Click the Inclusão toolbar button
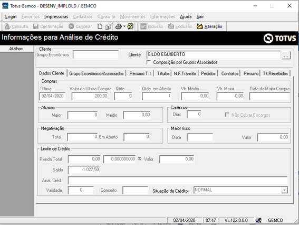Viewport: 299px width, 225px height. tap(151, 26)
